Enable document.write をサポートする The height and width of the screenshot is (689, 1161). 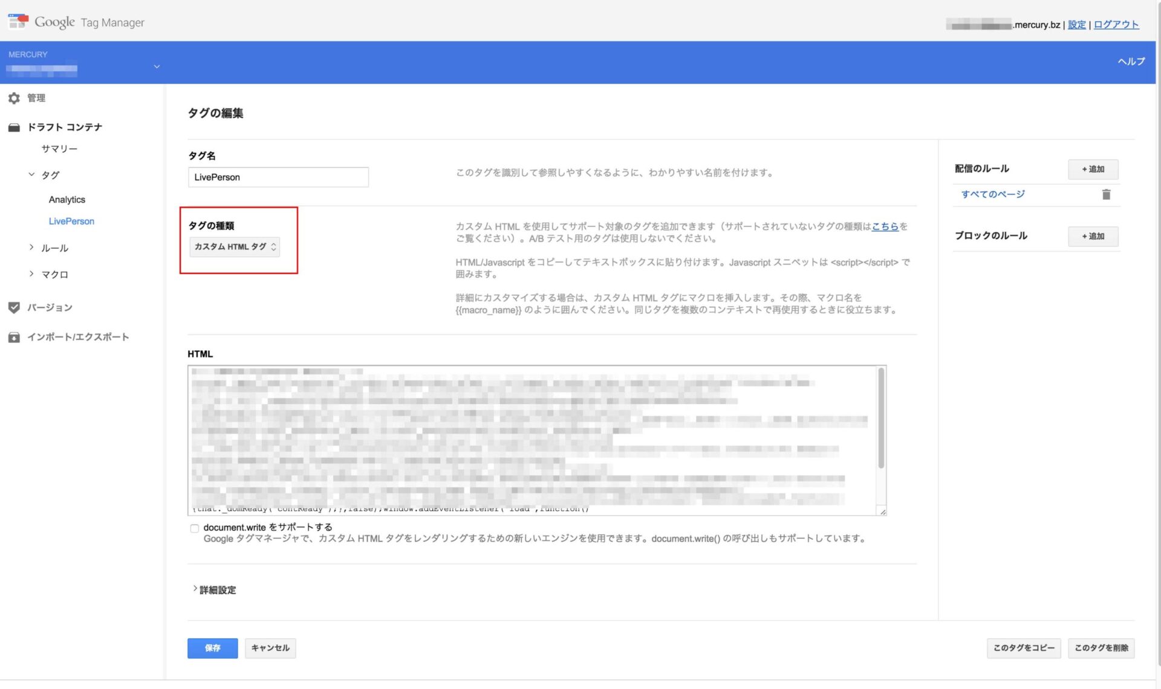pyautogui.click(x=195, y=528)
